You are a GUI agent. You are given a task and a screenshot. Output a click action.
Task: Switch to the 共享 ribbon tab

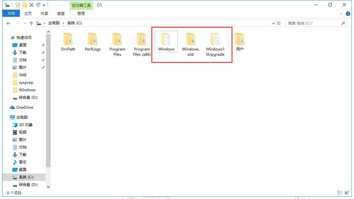[44, 14]
